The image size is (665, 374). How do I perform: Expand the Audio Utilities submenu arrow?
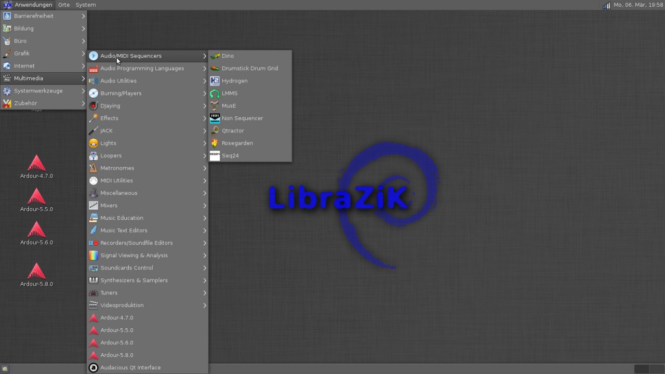tap(205, 81)
